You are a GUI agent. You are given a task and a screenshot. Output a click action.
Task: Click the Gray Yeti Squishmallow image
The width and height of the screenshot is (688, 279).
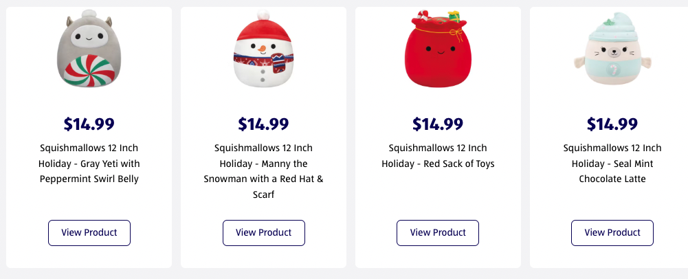click(x=88, y=50)
